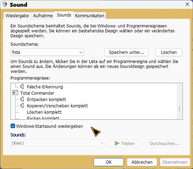Screen dimensions: 193x169
Task: Open the Soundschema dropdown showing frida
Action: (47, 52)
